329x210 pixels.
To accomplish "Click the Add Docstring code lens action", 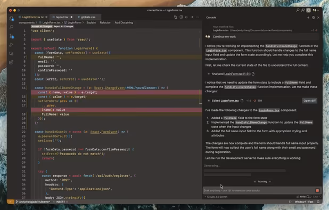I will tap(124, 22).
